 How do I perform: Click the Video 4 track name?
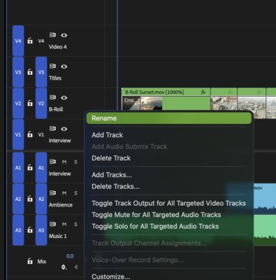point(57,47)
